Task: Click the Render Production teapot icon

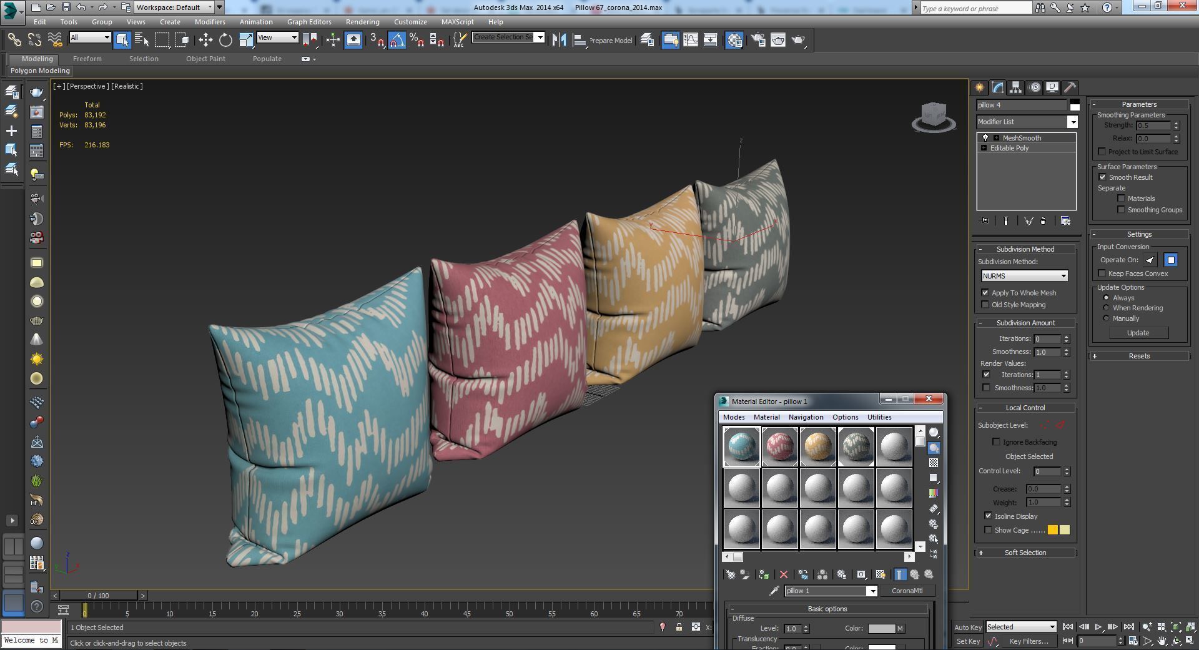Action: click(x=799, y=40)
